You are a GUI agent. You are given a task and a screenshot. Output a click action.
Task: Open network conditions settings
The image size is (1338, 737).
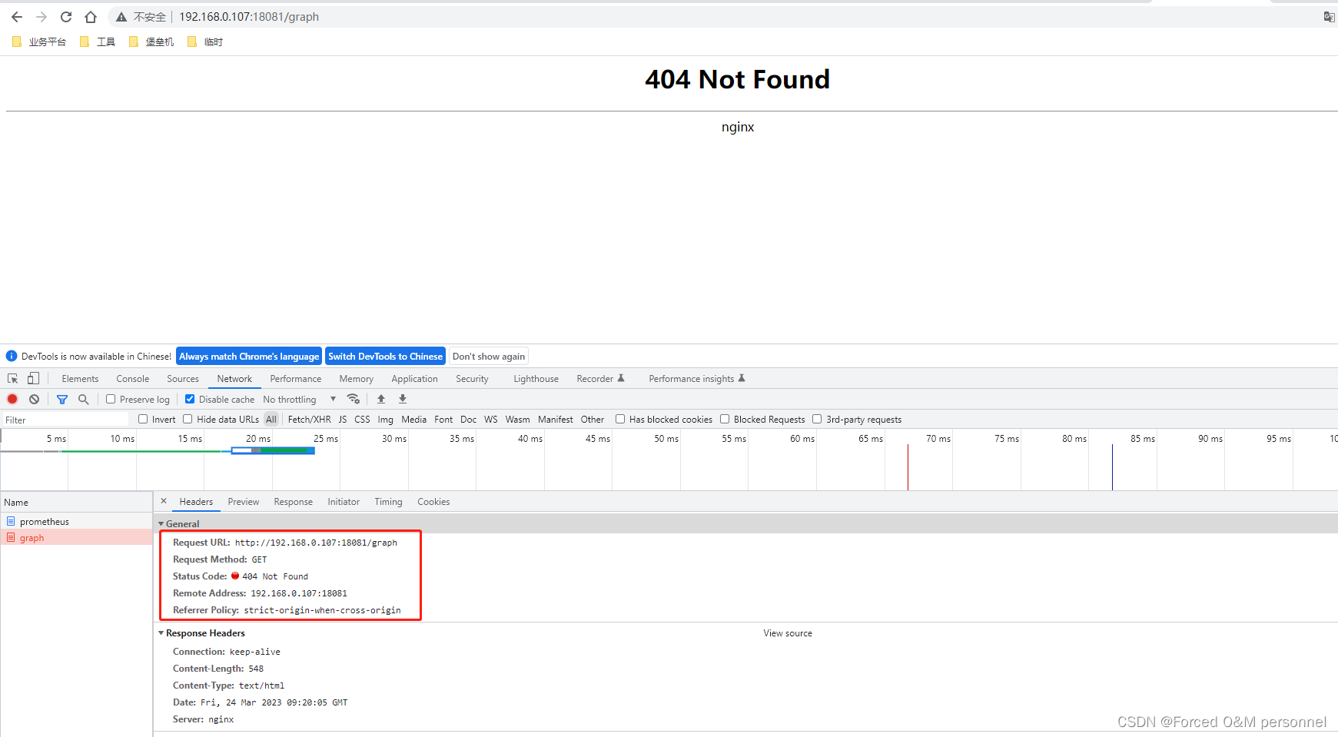(x=354, y=399)
